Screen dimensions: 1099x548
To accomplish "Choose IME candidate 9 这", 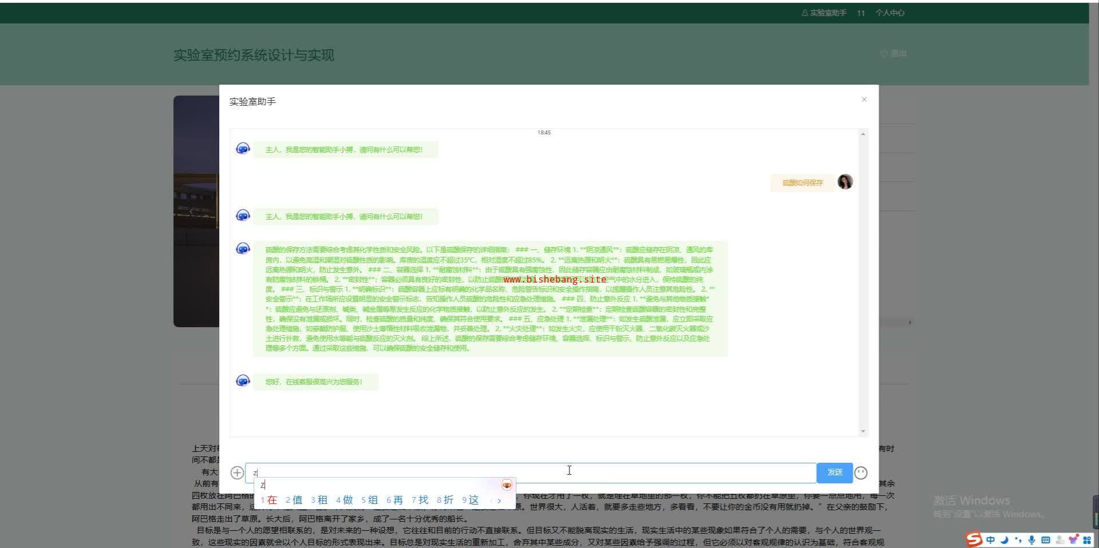I will click(470, 500).
